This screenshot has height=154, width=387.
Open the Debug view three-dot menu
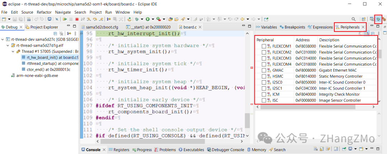click(75, 33)
